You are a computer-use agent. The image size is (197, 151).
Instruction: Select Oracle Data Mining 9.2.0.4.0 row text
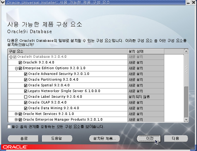tap(54, 108)
